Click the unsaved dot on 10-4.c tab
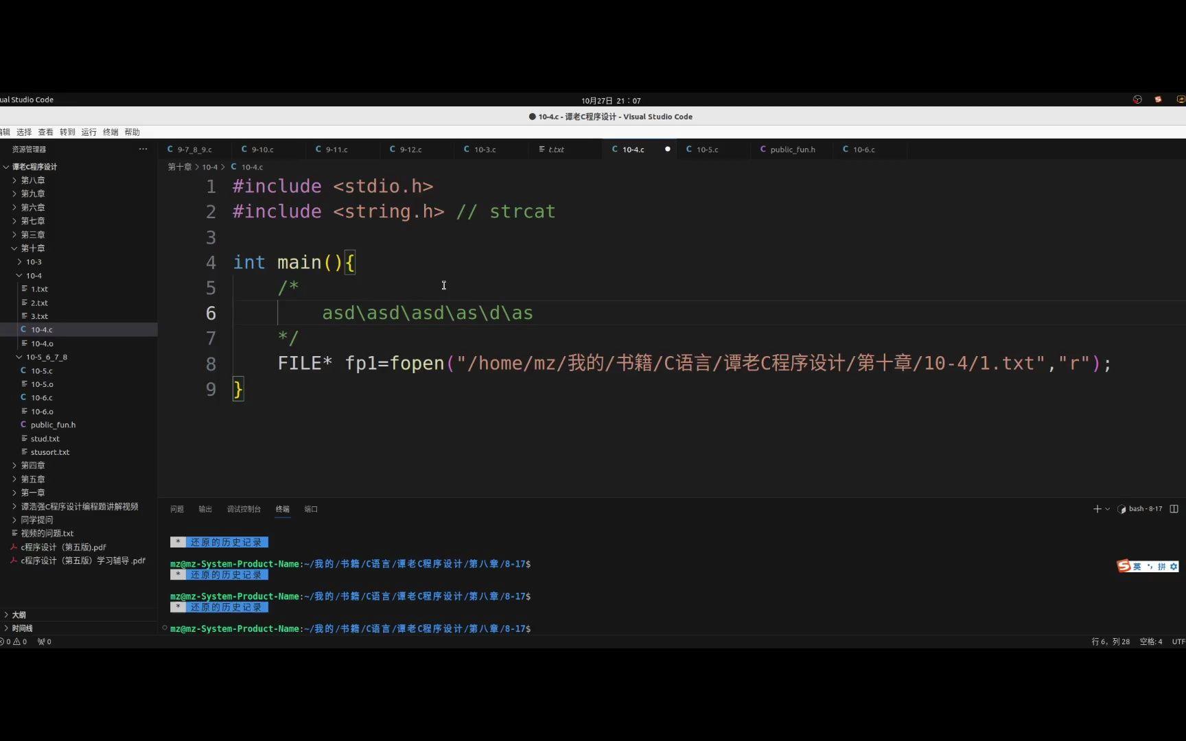1186x741 pixels. click(x=667, y=149)
